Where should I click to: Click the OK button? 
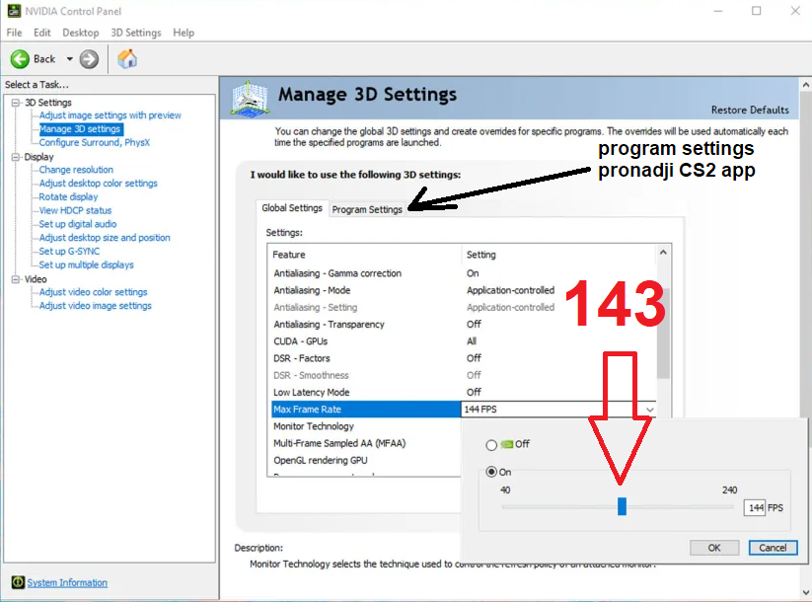(714, 548)
